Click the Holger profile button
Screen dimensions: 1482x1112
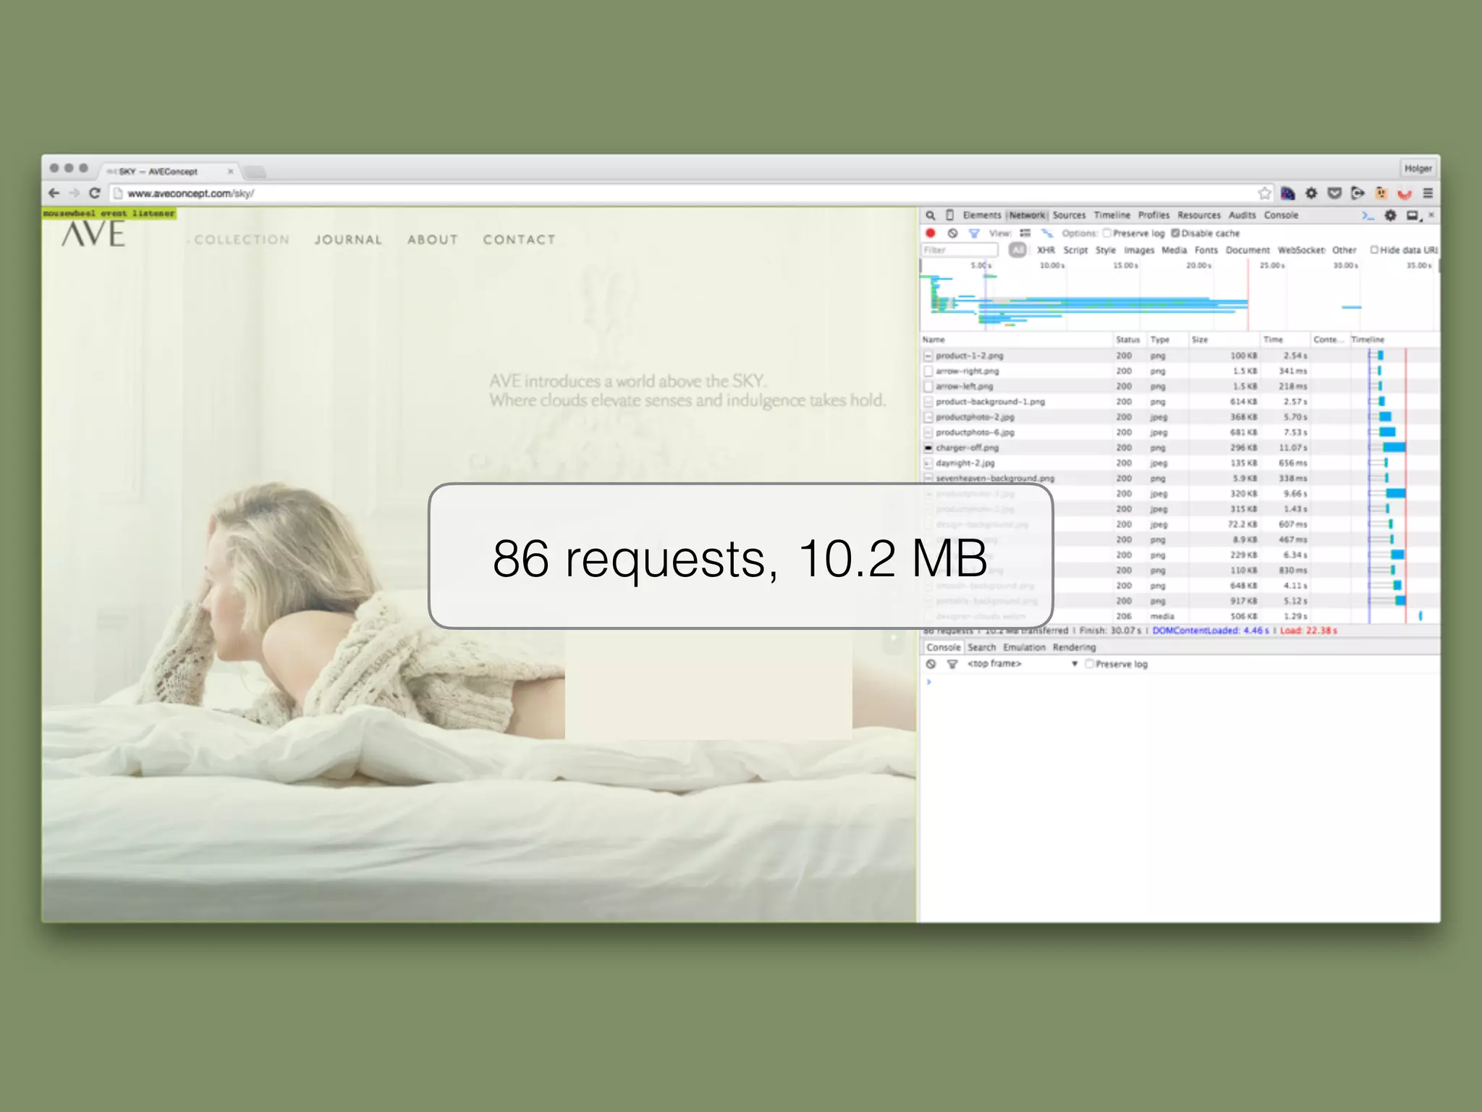(1418, 168)
